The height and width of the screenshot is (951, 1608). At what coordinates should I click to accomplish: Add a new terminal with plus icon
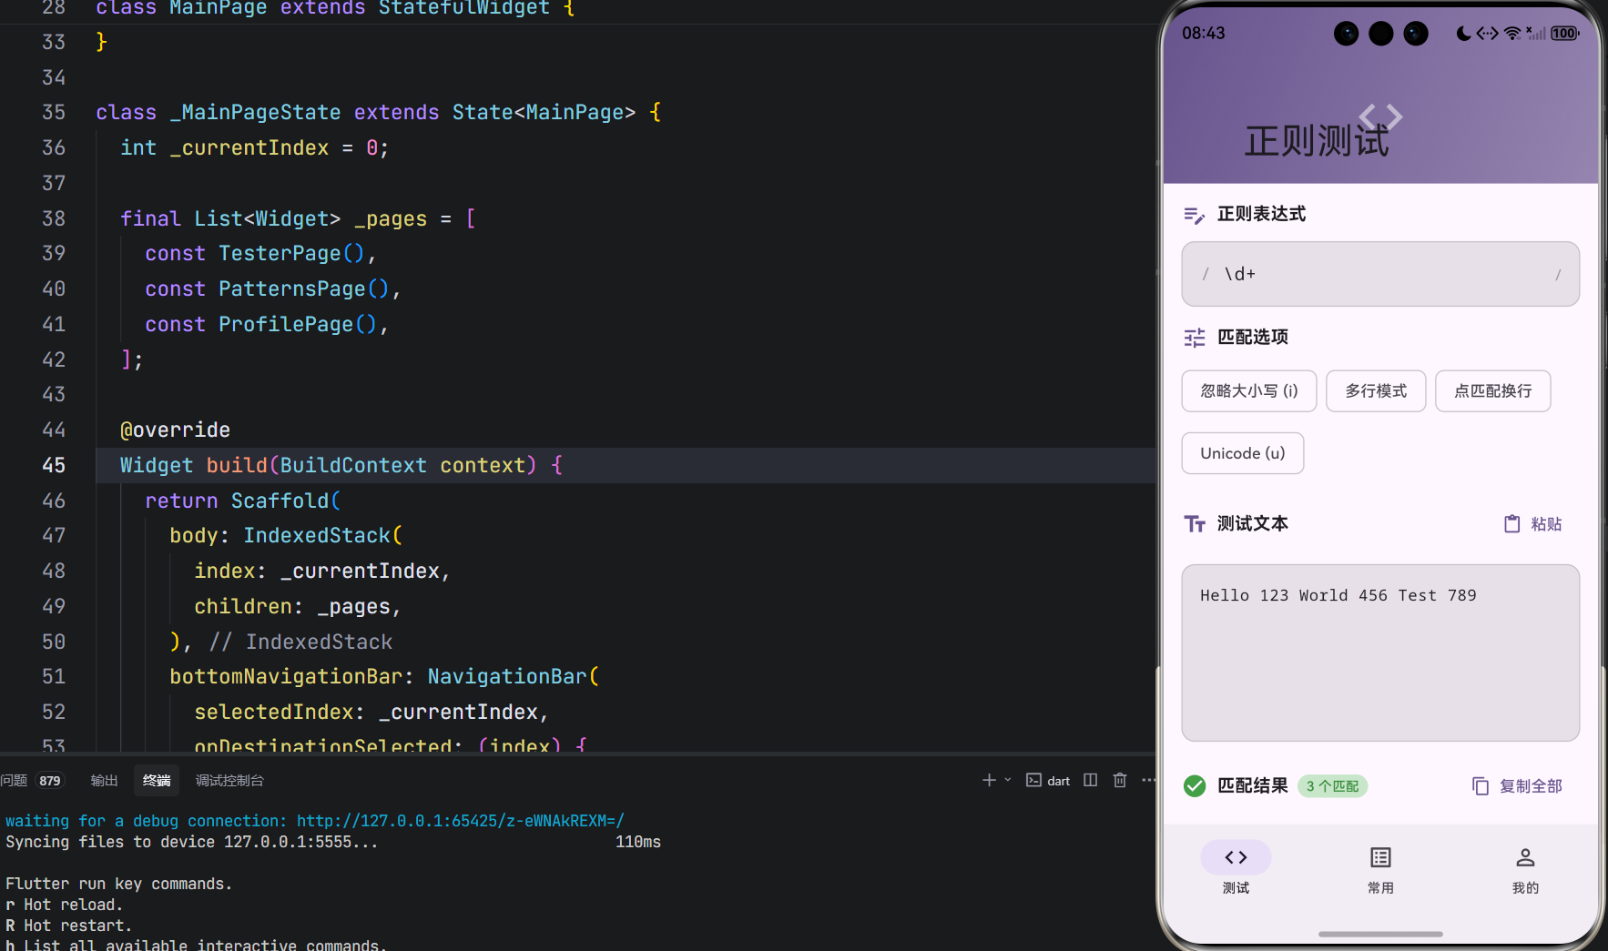tap(989, 780)
